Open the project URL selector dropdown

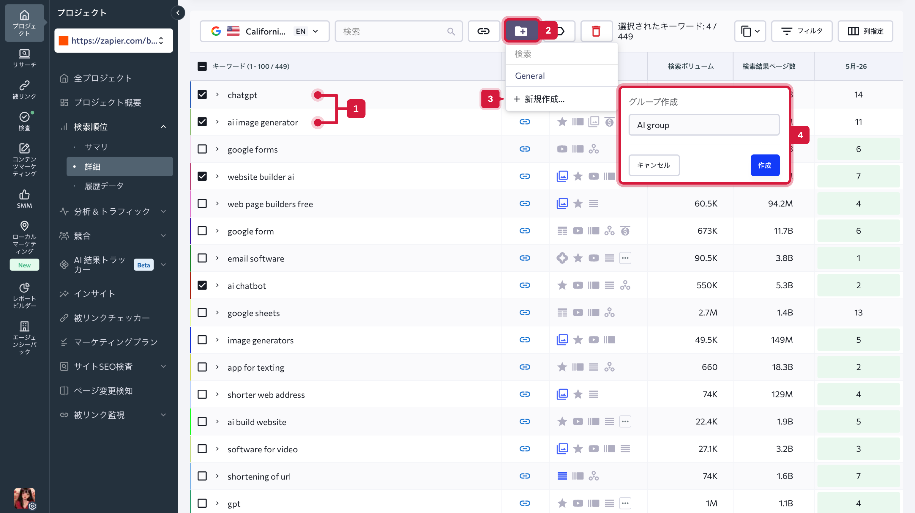(x=114, y=40)
